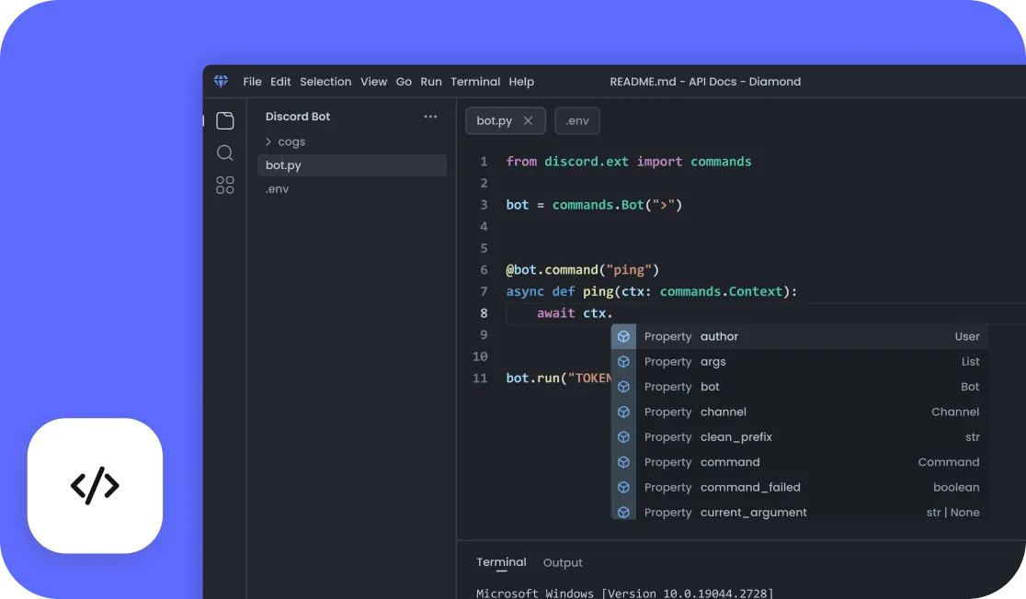Click the Diamond app logo icon

pyautogui.click(x=221, y=81)
